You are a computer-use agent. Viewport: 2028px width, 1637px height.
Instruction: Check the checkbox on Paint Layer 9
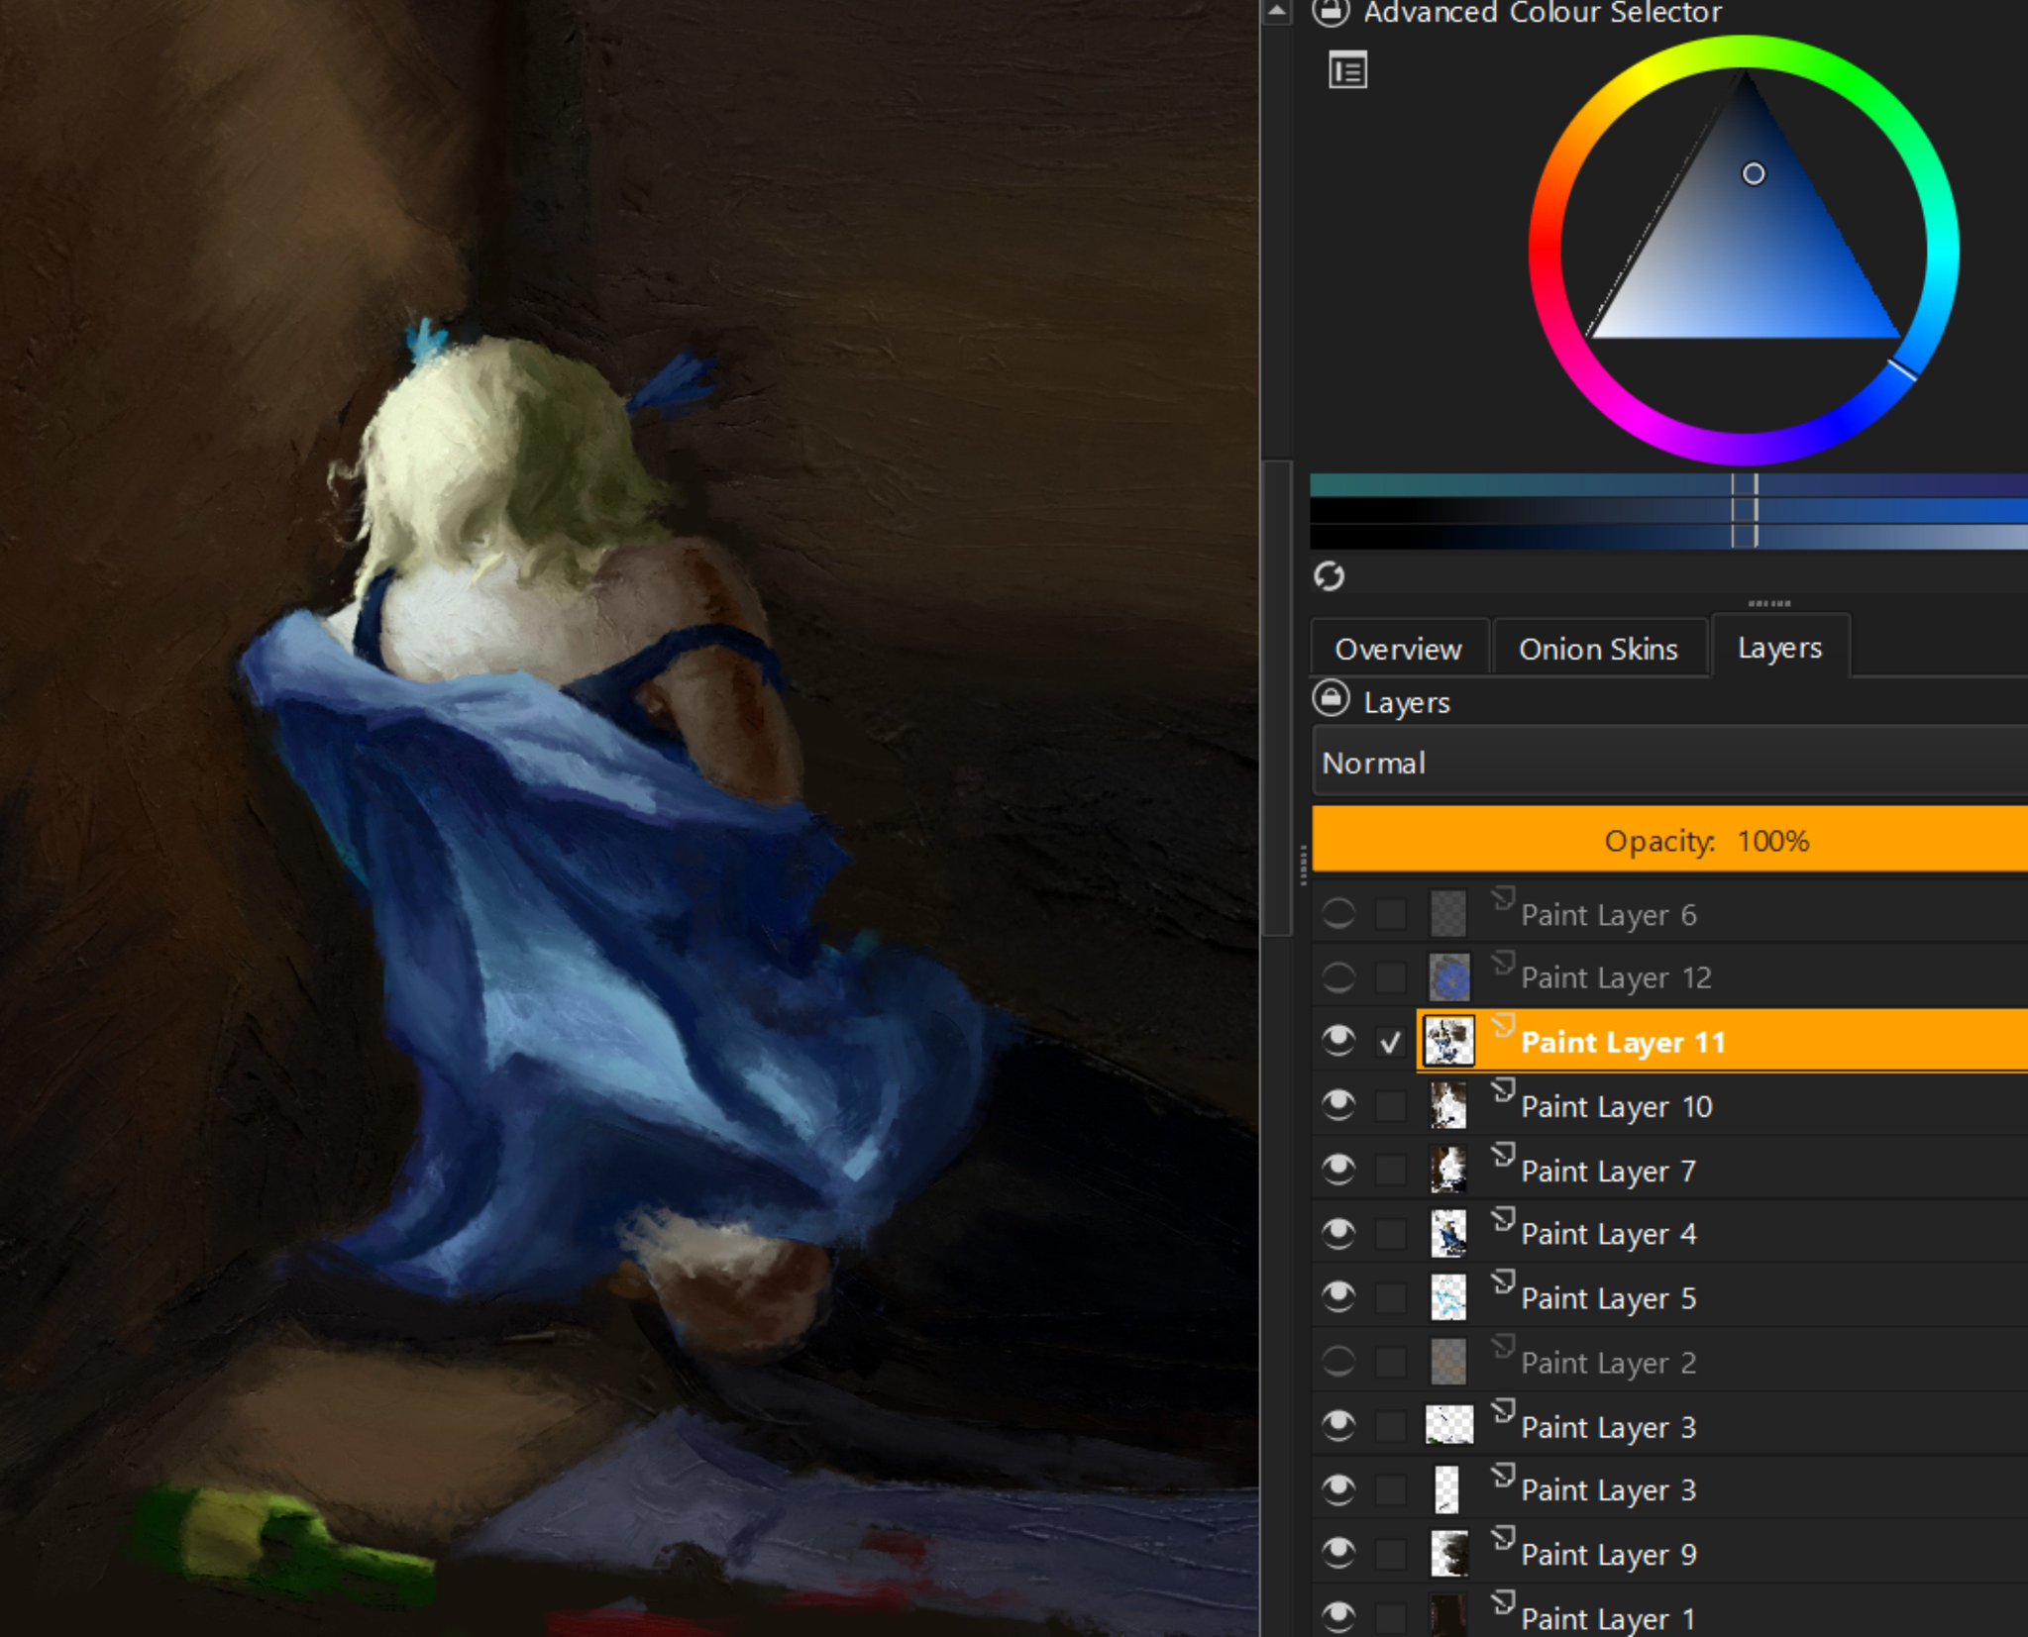tap(1391, 1554)
